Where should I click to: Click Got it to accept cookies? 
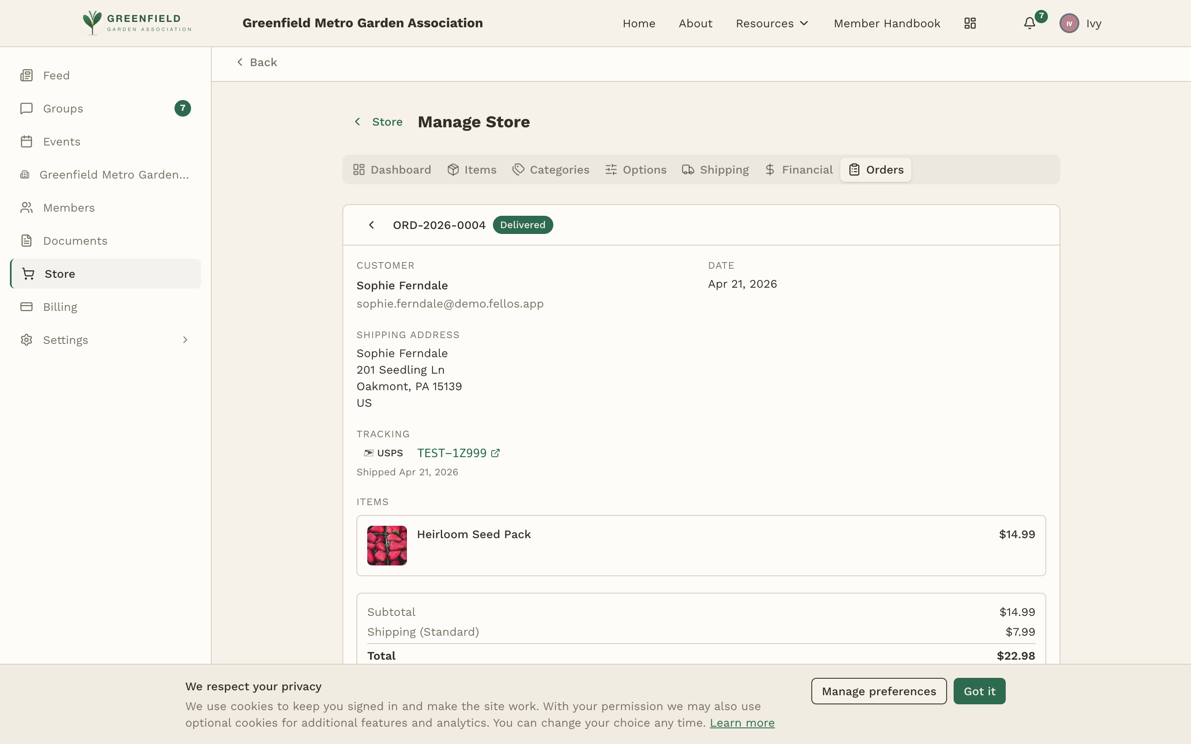(x=979, y=691)
